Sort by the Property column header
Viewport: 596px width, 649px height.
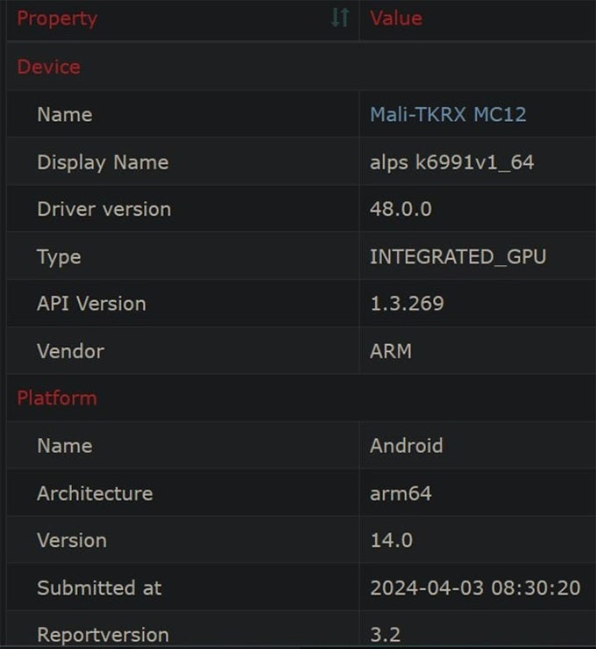coord(58,18)
